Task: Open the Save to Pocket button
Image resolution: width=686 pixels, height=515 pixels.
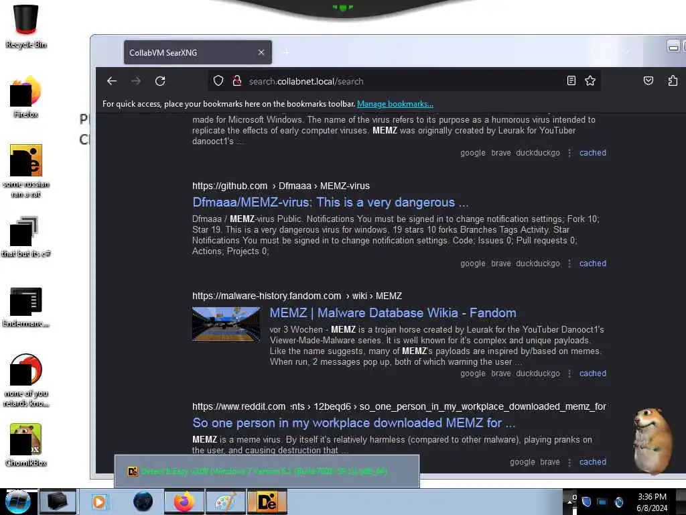Action: [648, 80]
